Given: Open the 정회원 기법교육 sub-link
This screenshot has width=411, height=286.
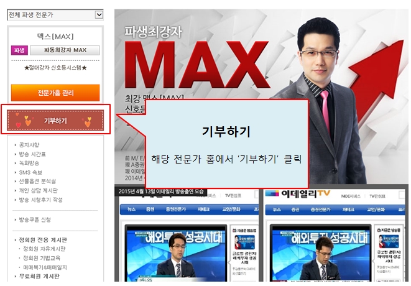Looking at the screenshot, I should pos(42,258).
